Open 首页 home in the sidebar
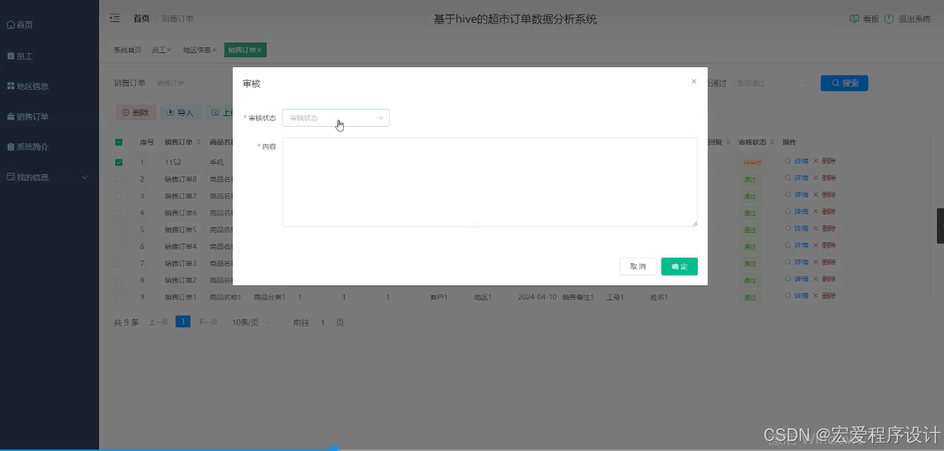This screenshot has width=944, height=451. [24, 24]
